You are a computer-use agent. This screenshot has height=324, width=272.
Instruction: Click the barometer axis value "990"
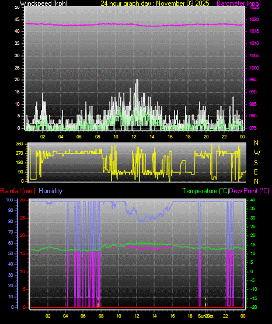(x=253, y=92)
